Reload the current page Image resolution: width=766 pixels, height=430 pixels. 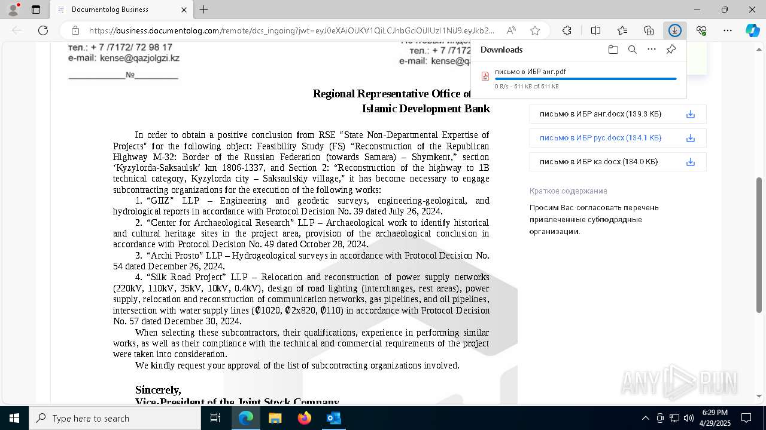(x=43, y=30)
